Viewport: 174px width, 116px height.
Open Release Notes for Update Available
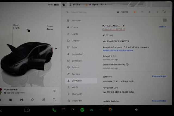coord(159,101)
